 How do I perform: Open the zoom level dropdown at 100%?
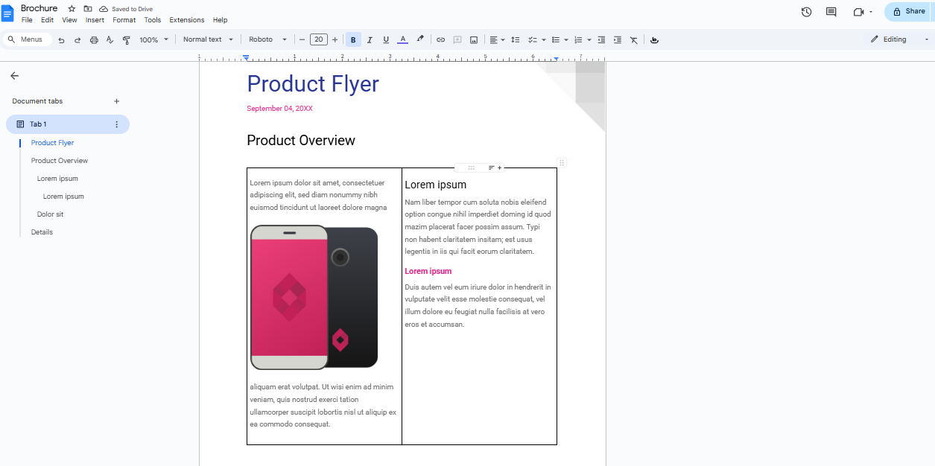(151, 39)
